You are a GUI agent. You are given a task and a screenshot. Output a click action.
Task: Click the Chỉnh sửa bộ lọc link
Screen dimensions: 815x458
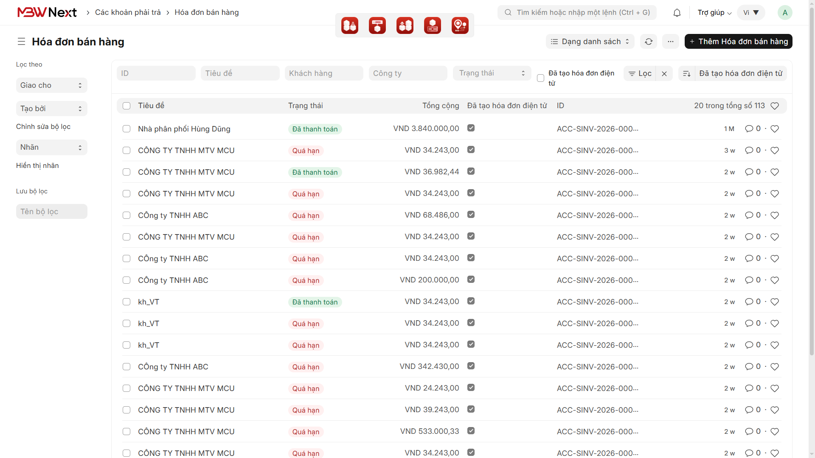pyautogui.click(x=43, y=127)
